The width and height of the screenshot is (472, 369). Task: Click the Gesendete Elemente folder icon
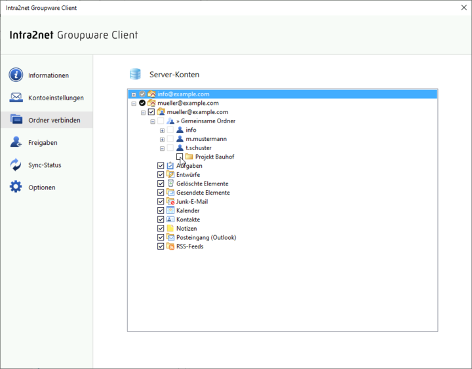tap(170, 192)
